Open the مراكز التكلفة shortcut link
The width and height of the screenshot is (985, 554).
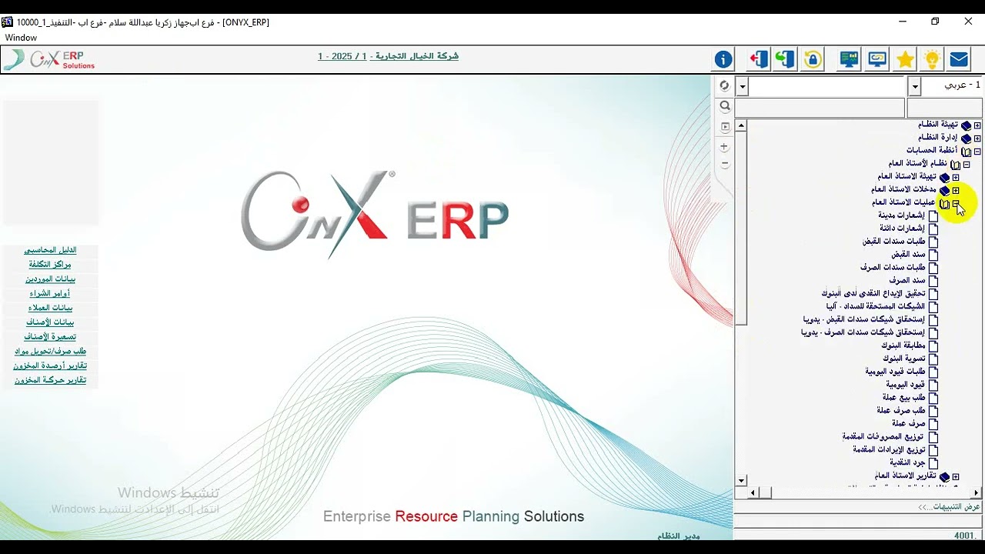pyautogui.click(x=50, y=265)
